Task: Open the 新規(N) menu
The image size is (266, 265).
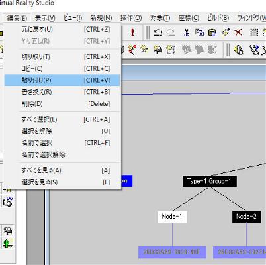Action: [101, 18]
